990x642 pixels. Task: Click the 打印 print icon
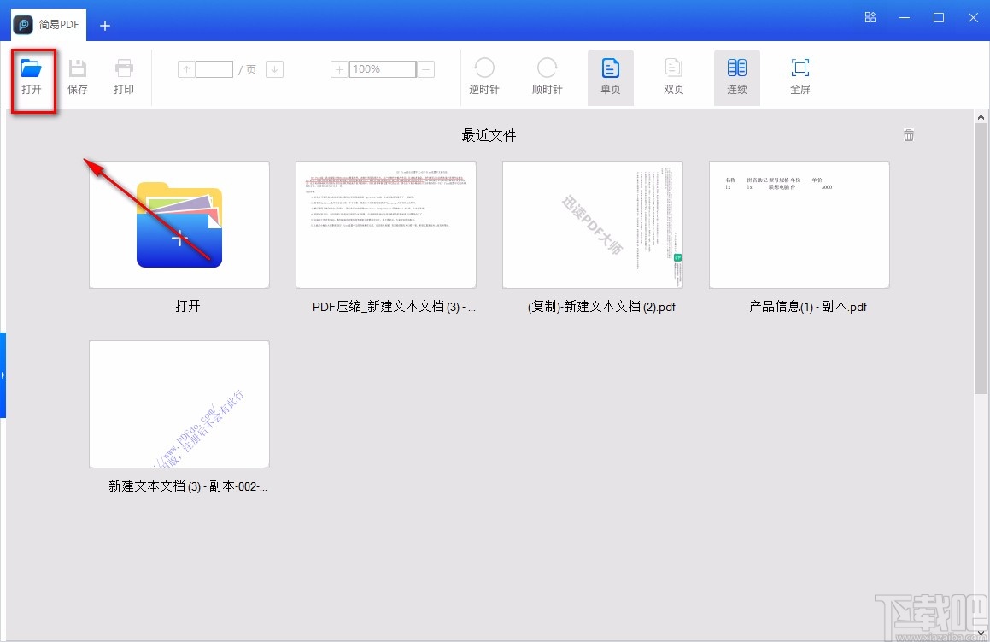tap(123, 77)
